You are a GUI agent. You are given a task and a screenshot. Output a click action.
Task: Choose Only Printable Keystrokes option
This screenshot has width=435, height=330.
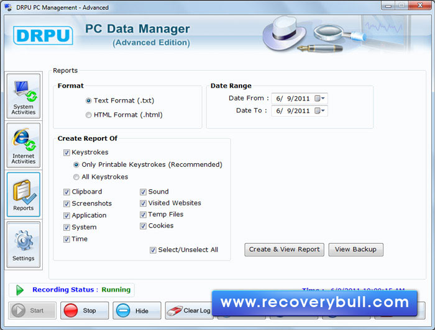[x=76, y=165]
